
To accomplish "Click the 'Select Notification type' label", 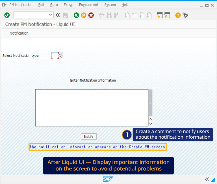I will (21, 56).
